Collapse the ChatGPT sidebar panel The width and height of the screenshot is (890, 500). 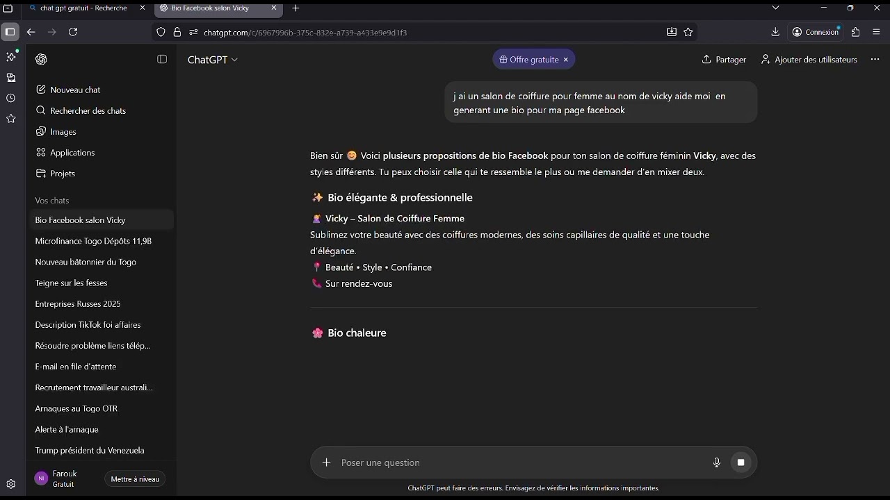click(162, 60)
